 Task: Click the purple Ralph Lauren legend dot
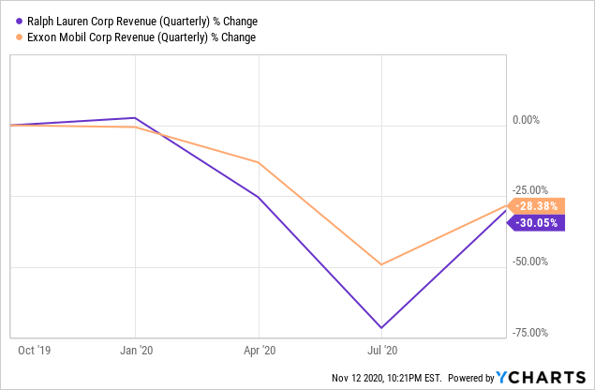tap(19, 22)
